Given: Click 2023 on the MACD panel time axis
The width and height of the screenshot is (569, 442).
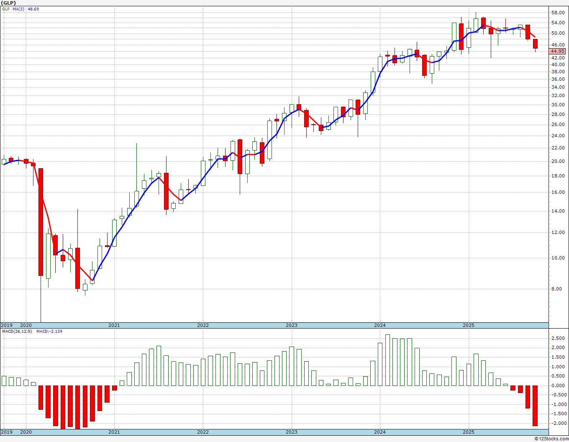Looking at the screenshot, I should click(292, 432).
